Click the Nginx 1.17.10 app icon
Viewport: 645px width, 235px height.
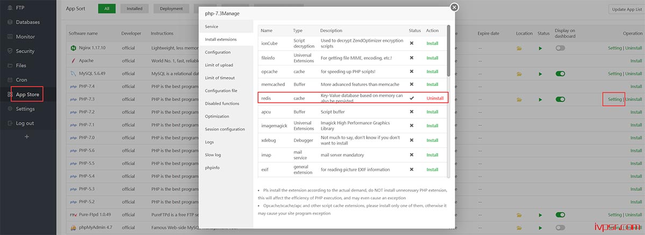(73, 48)
